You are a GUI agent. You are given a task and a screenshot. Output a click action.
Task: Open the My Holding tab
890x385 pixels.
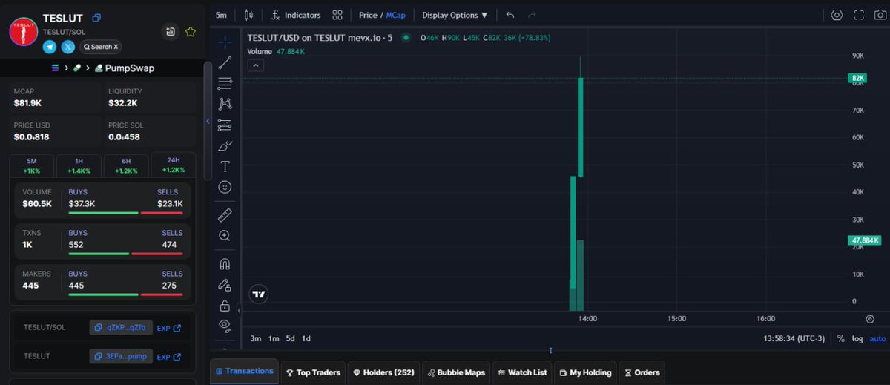tap(585, 372)
